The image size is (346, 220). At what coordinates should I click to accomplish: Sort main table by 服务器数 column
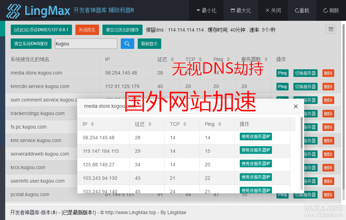pyautogui.click(x=266, y=59)
